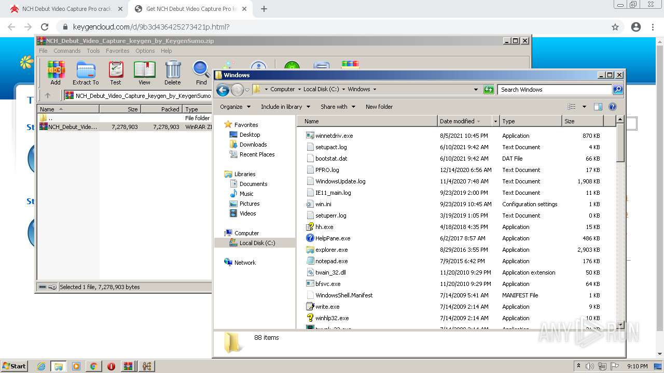The height and width of the screenshot is (373, 664).
Task: Open the WinRAR Commands menu
Action: 67,51
